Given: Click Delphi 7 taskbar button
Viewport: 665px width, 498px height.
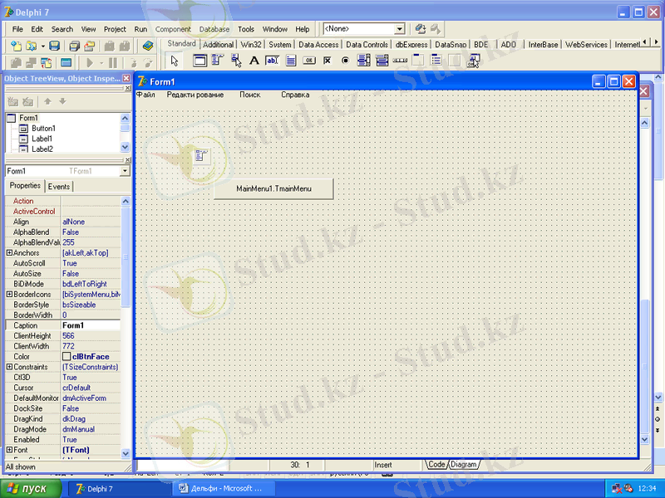Looking at the screenshot, I should [119, 489].
